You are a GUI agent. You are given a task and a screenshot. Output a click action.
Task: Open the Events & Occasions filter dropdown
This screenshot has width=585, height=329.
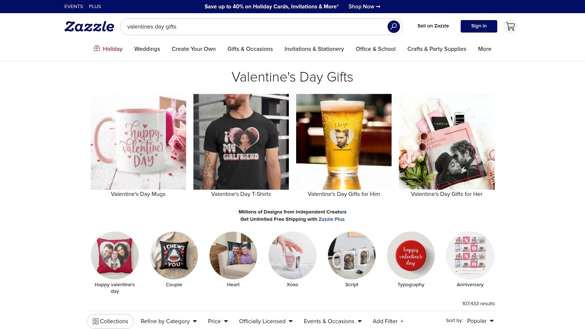point(333,321)
